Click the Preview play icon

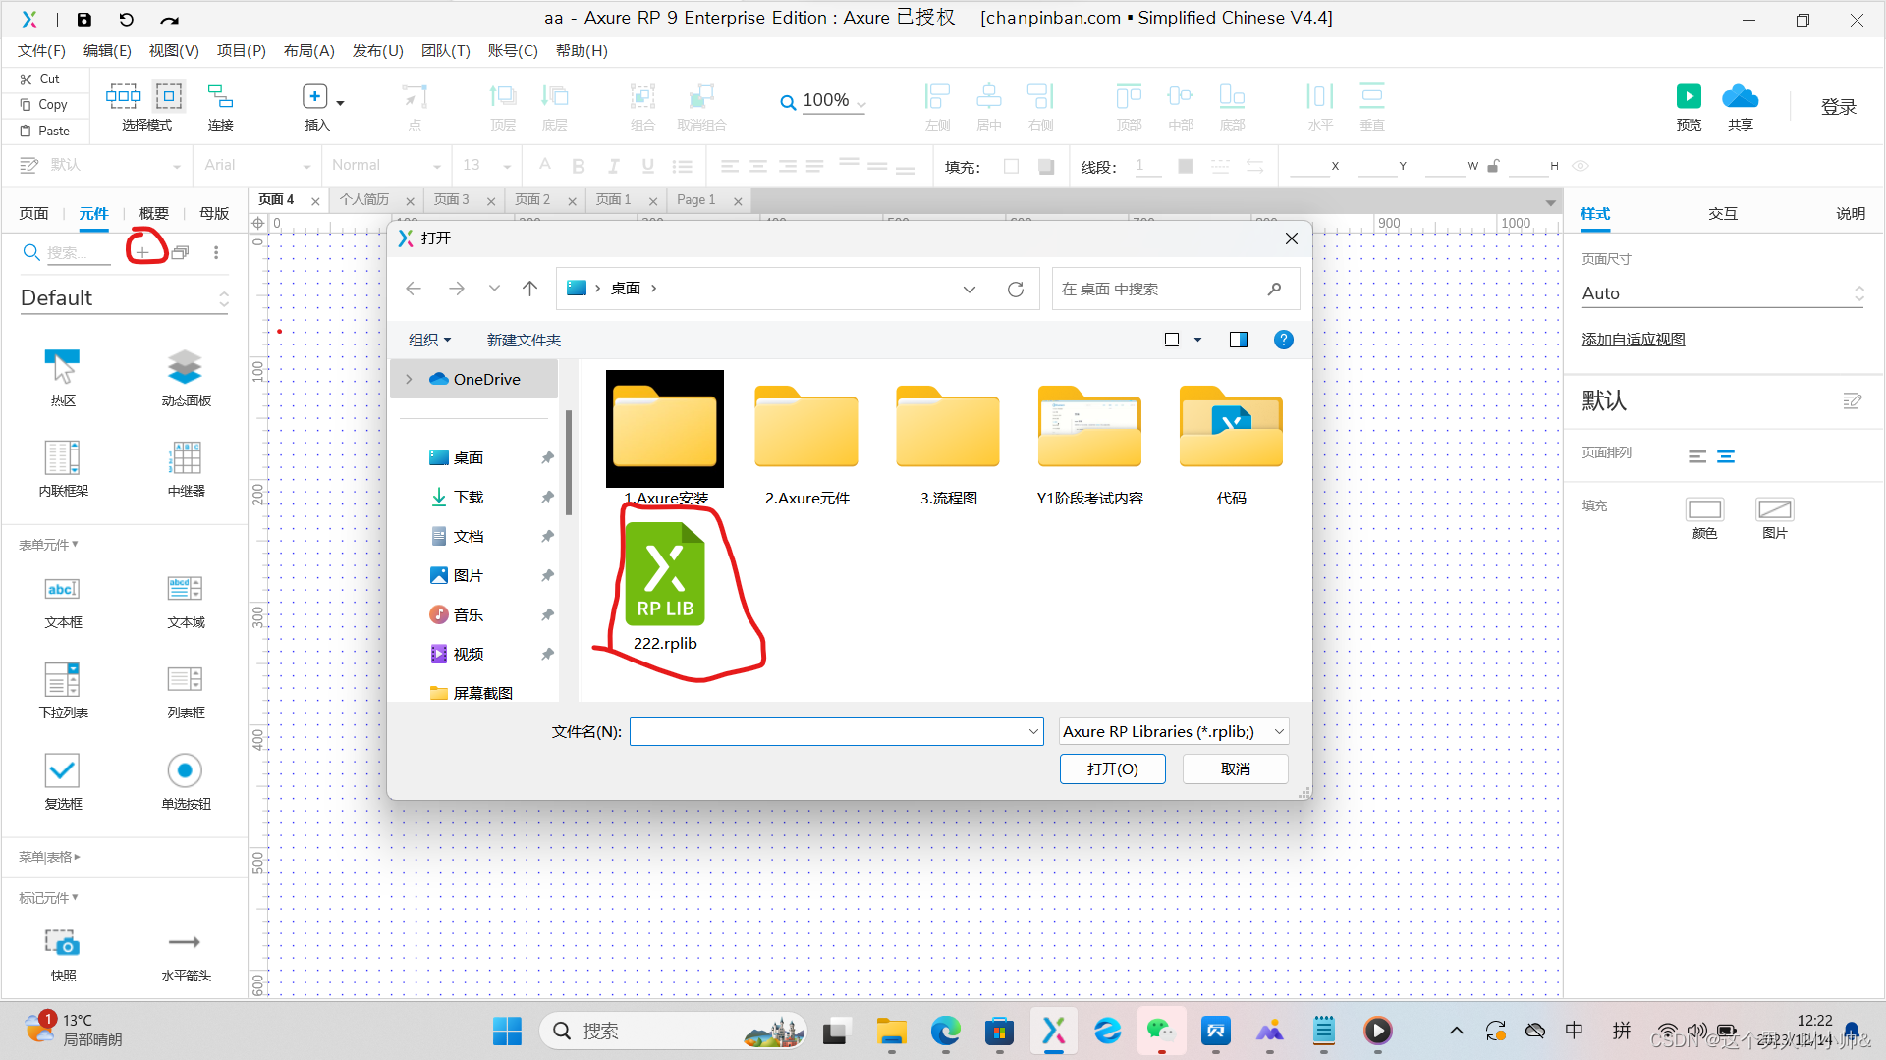(1689, 96)
